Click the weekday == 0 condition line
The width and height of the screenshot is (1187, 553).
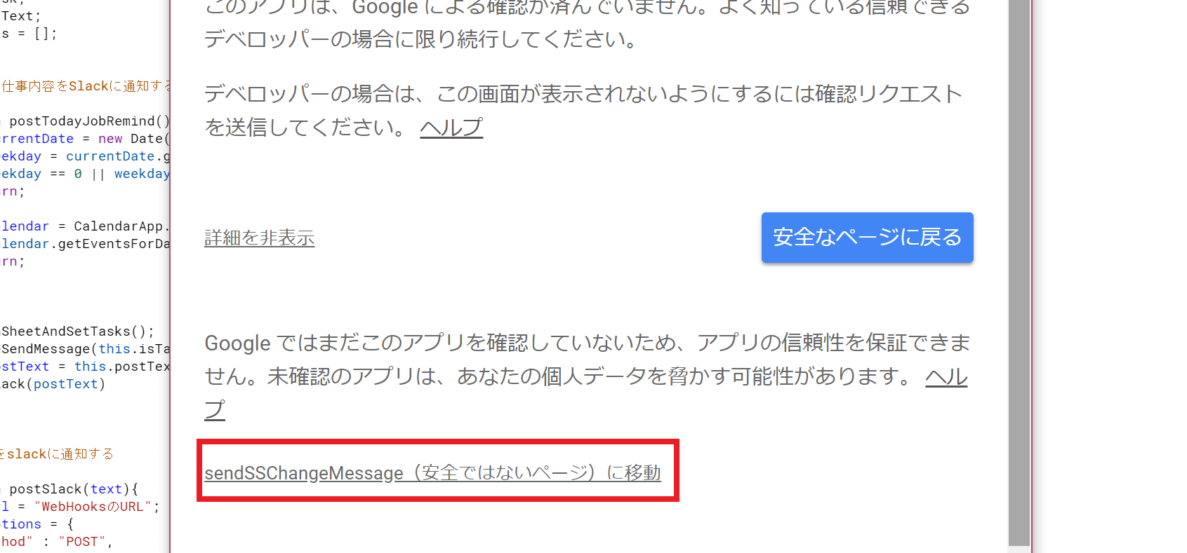pos(85,174)
